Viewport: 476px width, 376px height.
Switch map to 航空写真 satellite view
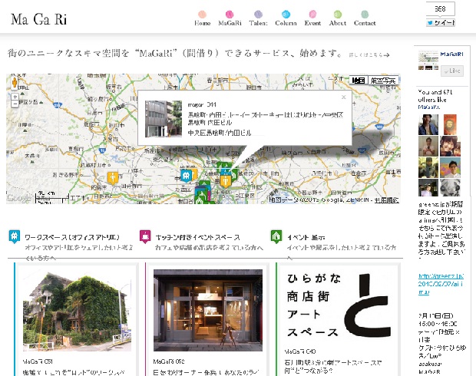pos(383,80)
